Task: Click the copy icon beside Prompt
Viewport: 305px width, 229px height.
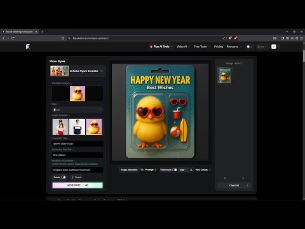Action: click(x=142, y=170)
